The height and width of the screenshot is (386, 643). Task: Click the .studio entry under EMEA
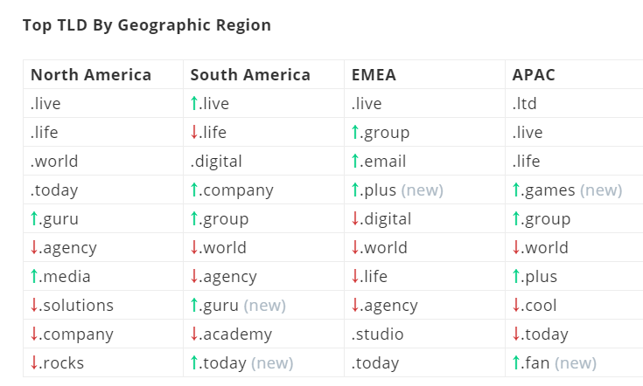[x=378, y=334]
